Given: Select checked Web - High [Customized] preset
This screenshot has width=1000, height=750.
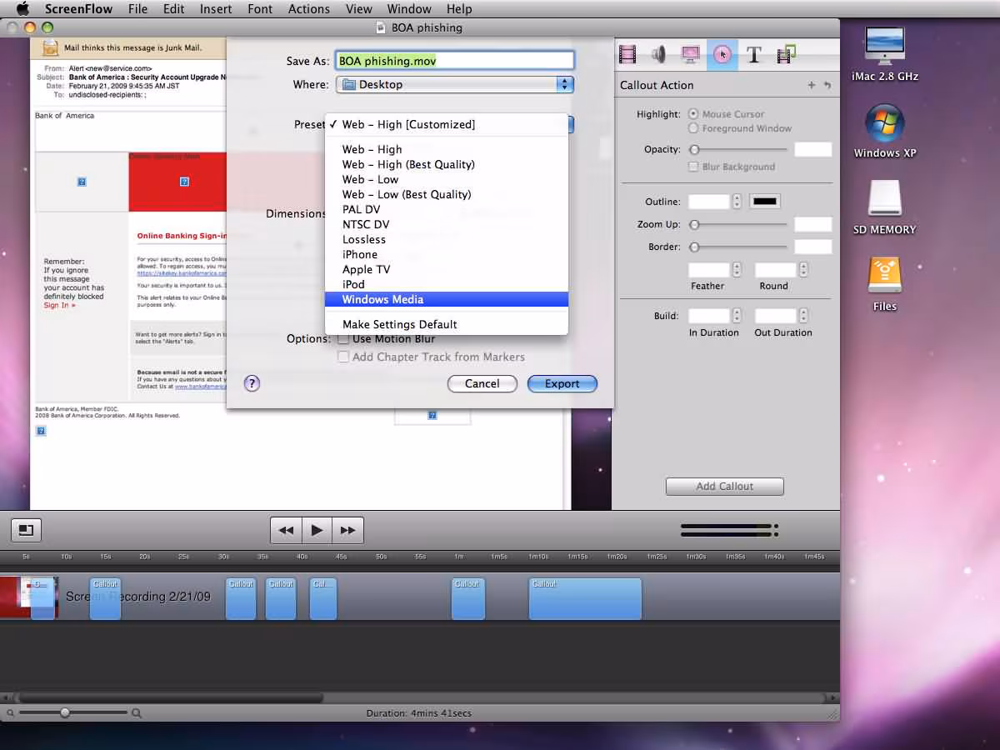Looking at the screenshot, I should coord(447,124).
